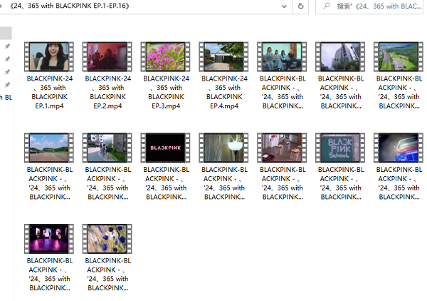Viewport: 427px width, 301px height.
Task: Click the magnifier icon in search box
Action: [326, 6]
